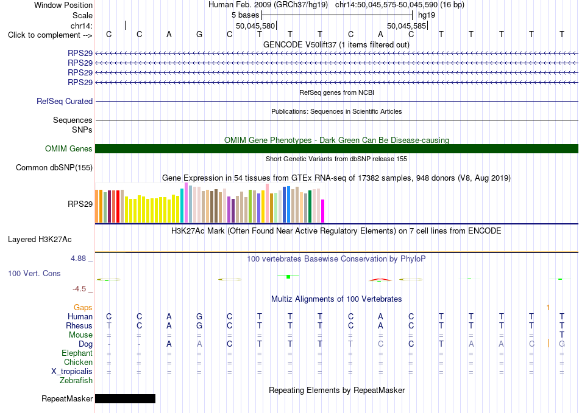The image size is (579, 413).
Task: Click the 'Scale' track label
Action: (82, 15)
